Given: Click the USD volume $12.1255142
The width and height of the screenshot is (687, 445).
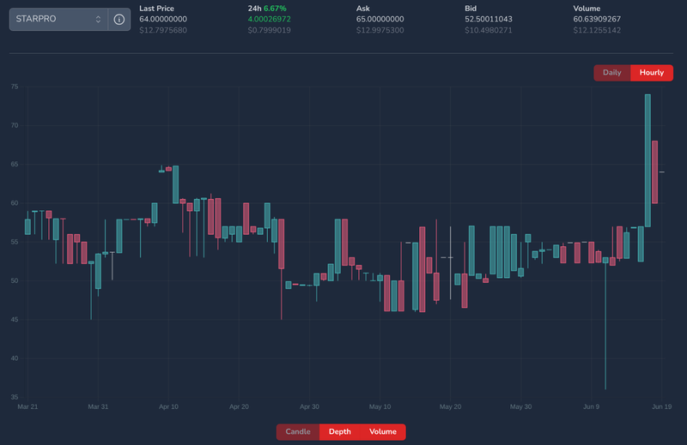Looking at the screenshot, I should tap(597, 30).
